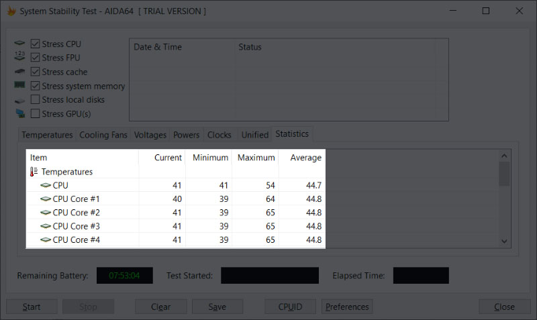Viewport: 537px width, 320px height.
Task: Click the CPU maximum value 54
Action: coord(271,185)
